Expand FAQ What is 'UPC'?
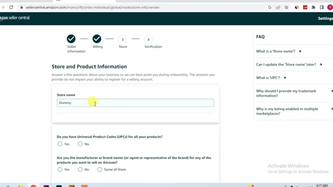Image resolution: width=333 pixels, height=187 pixels. tap(271, 78)
